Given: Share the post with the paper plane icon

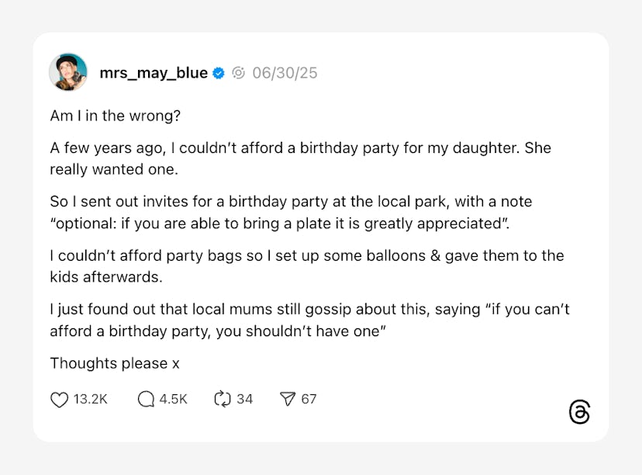Looking at the screenshot, I should (x=288, y=399).
